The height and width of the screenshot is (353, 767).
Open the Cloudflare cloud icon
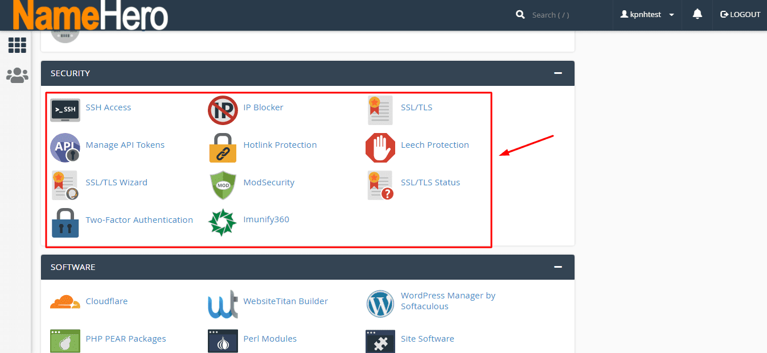click(65, 302)
